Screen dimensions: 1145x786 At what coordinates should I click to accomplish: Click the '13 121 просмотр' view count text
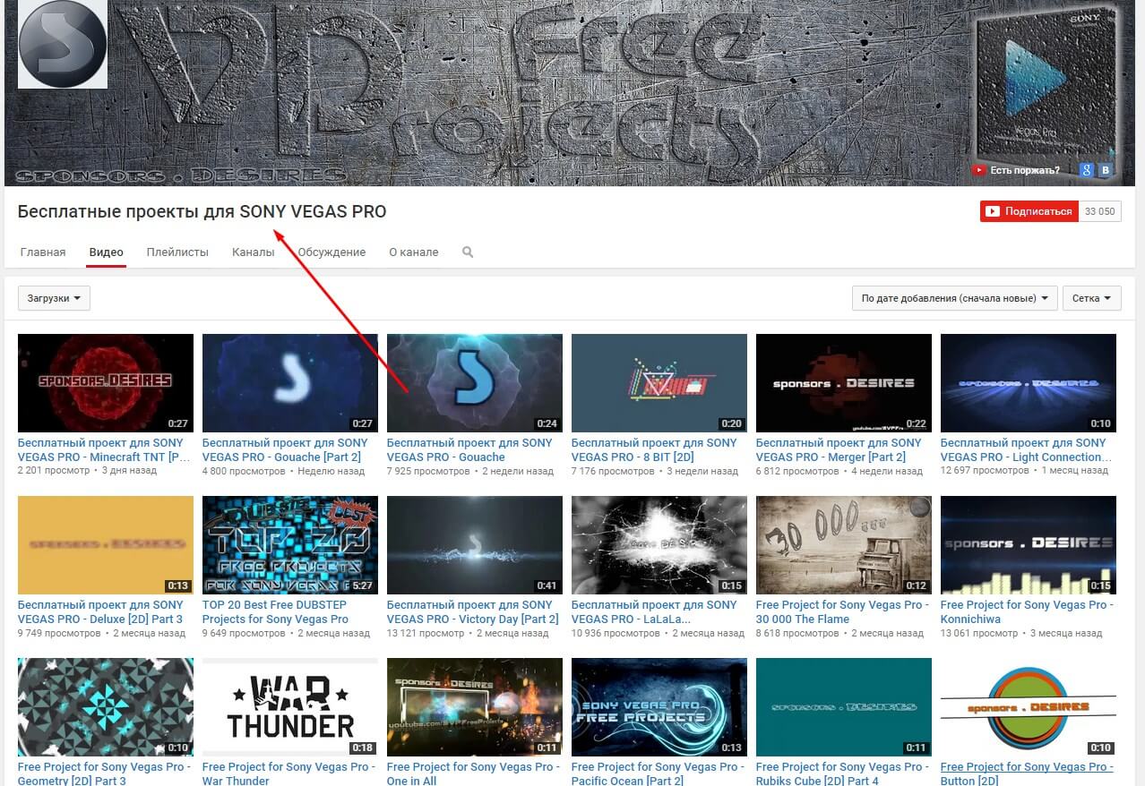click(426, 633)
